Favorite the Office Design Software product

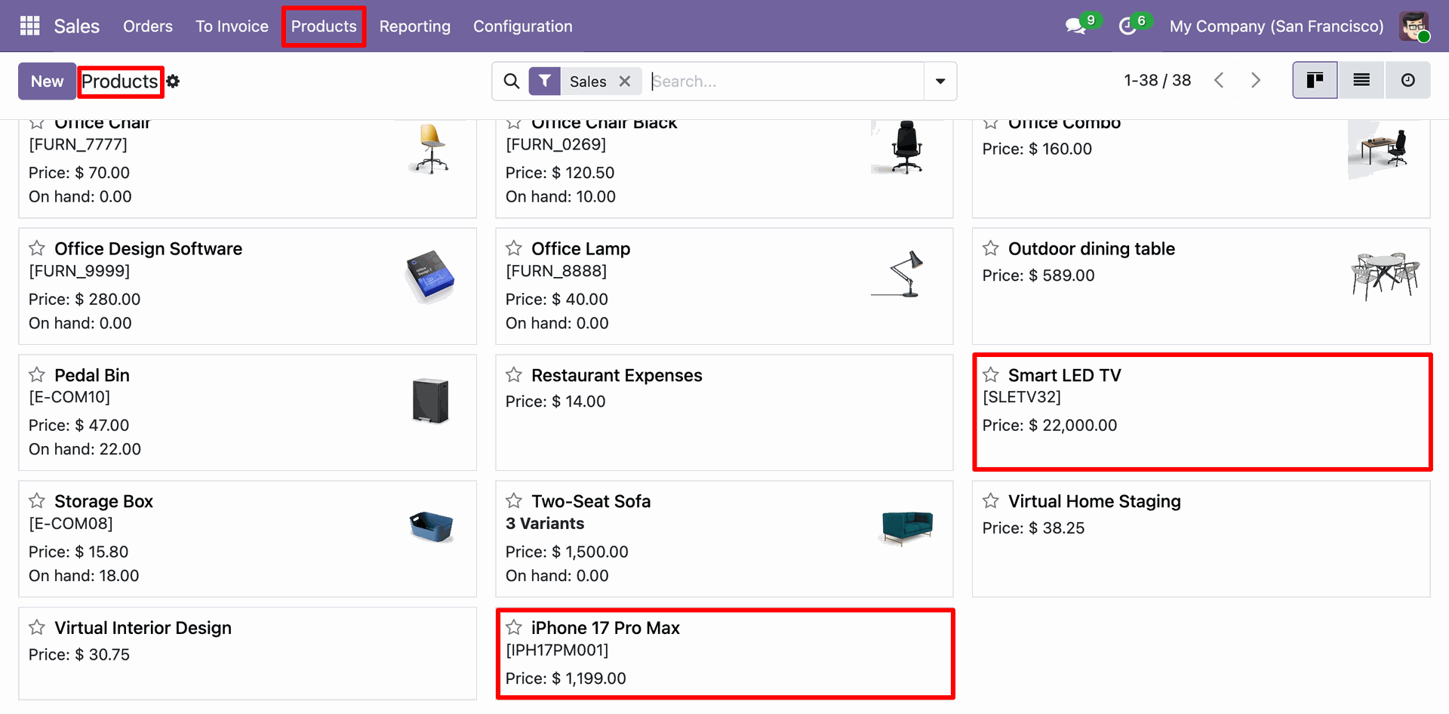37,248
